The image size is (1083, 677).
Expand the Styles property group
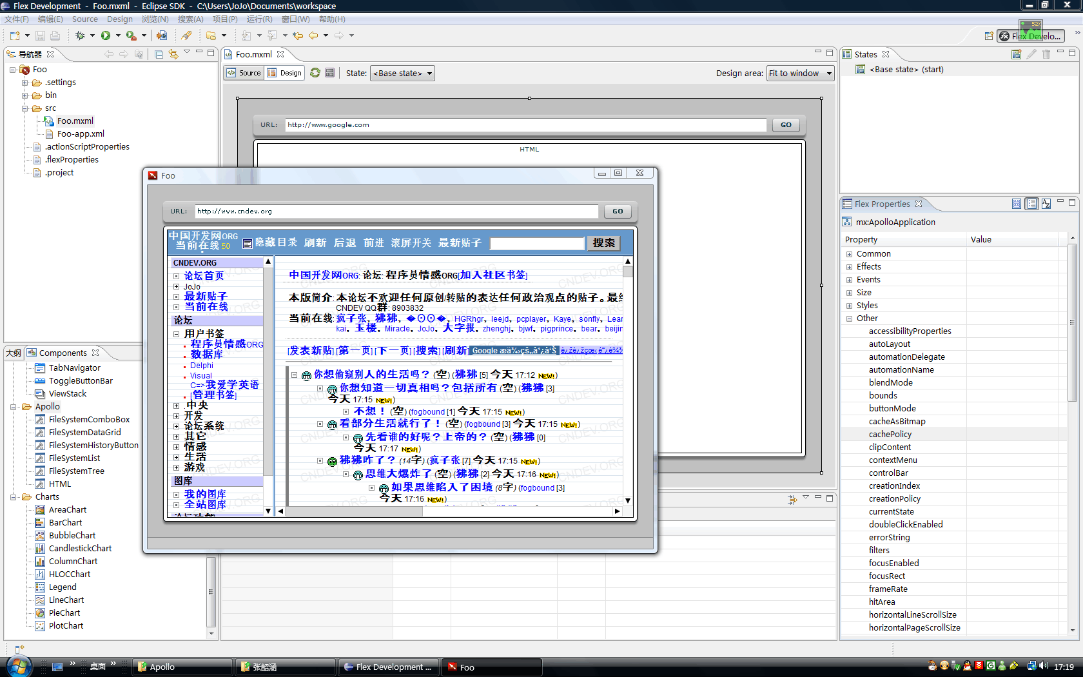(849, 306)
